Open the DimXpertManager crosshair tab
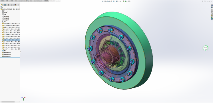Viewport: 213px width, 103px height. coord(12,5)
